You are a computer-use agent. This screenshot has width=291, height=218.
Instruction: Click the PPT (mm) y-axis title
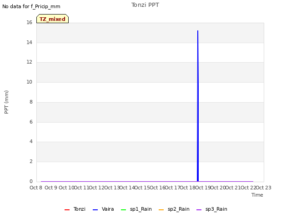[6, 102]
